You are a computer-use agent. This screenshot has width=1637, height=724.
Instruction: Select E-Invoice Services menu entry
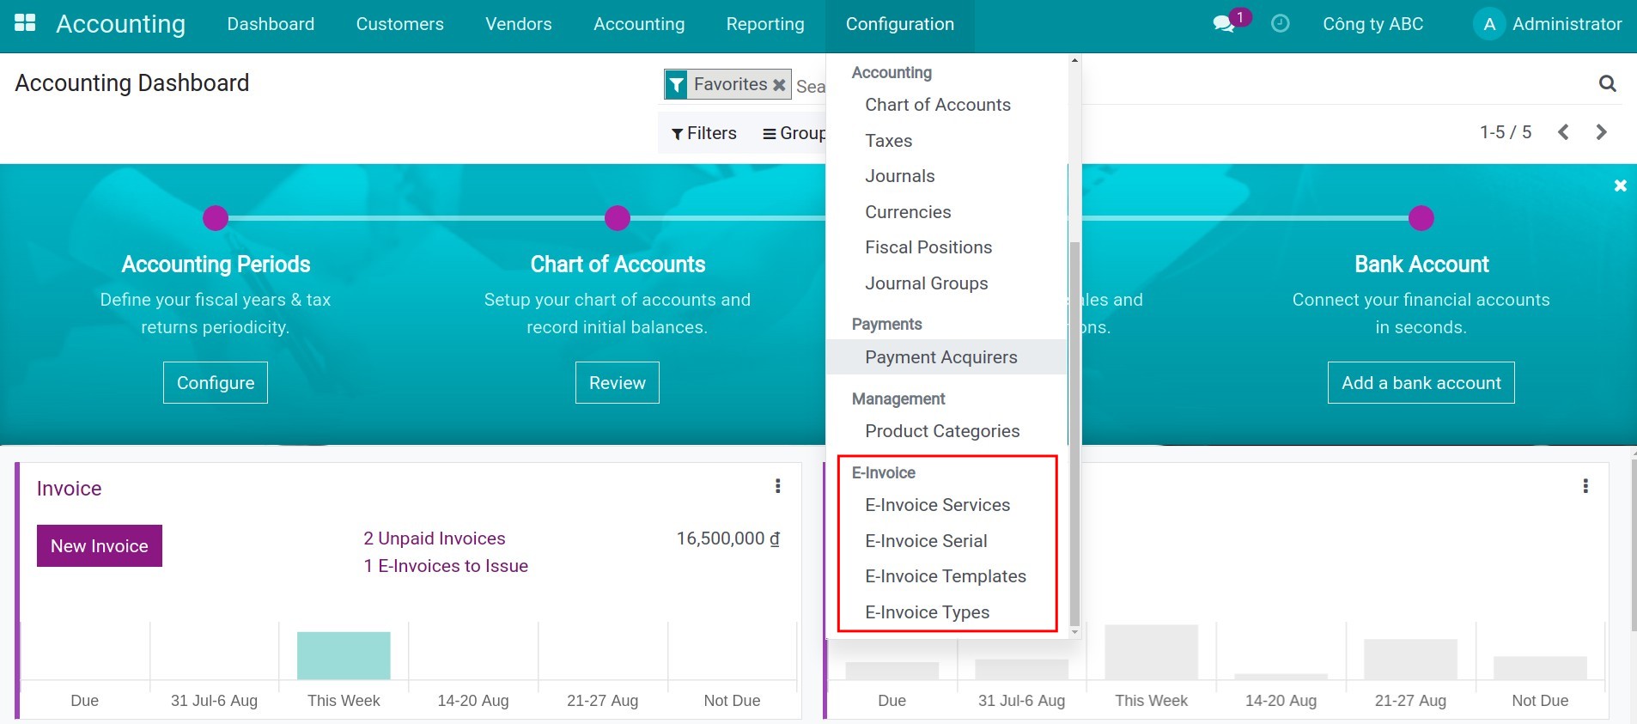(937, 505)
